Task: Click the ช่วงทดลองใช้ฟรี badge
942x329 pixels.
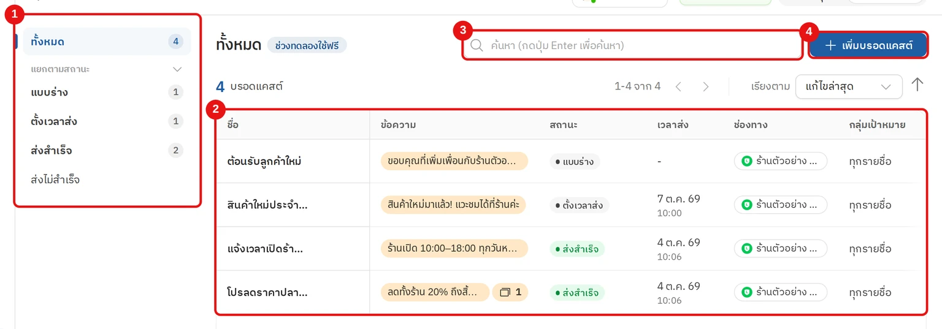Action: 307,45
